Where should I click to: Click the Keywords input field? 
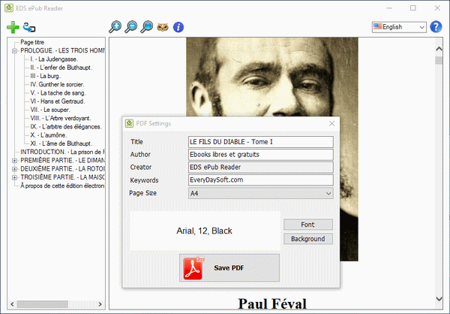pos(260,180)
